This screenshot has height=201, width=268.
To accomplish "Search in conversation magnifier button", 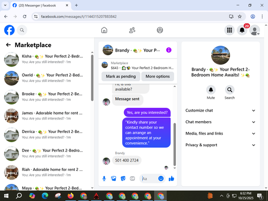I will 229,90.
